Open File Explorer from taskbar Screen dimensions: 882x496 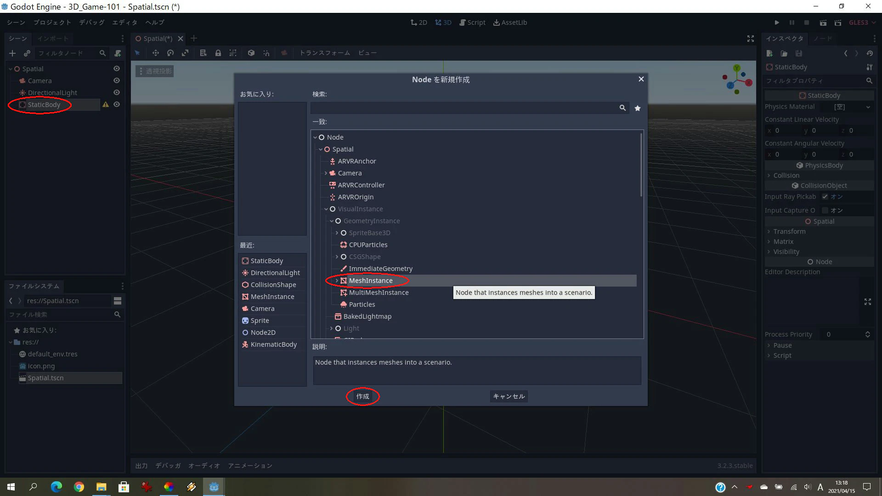point(101,487)
